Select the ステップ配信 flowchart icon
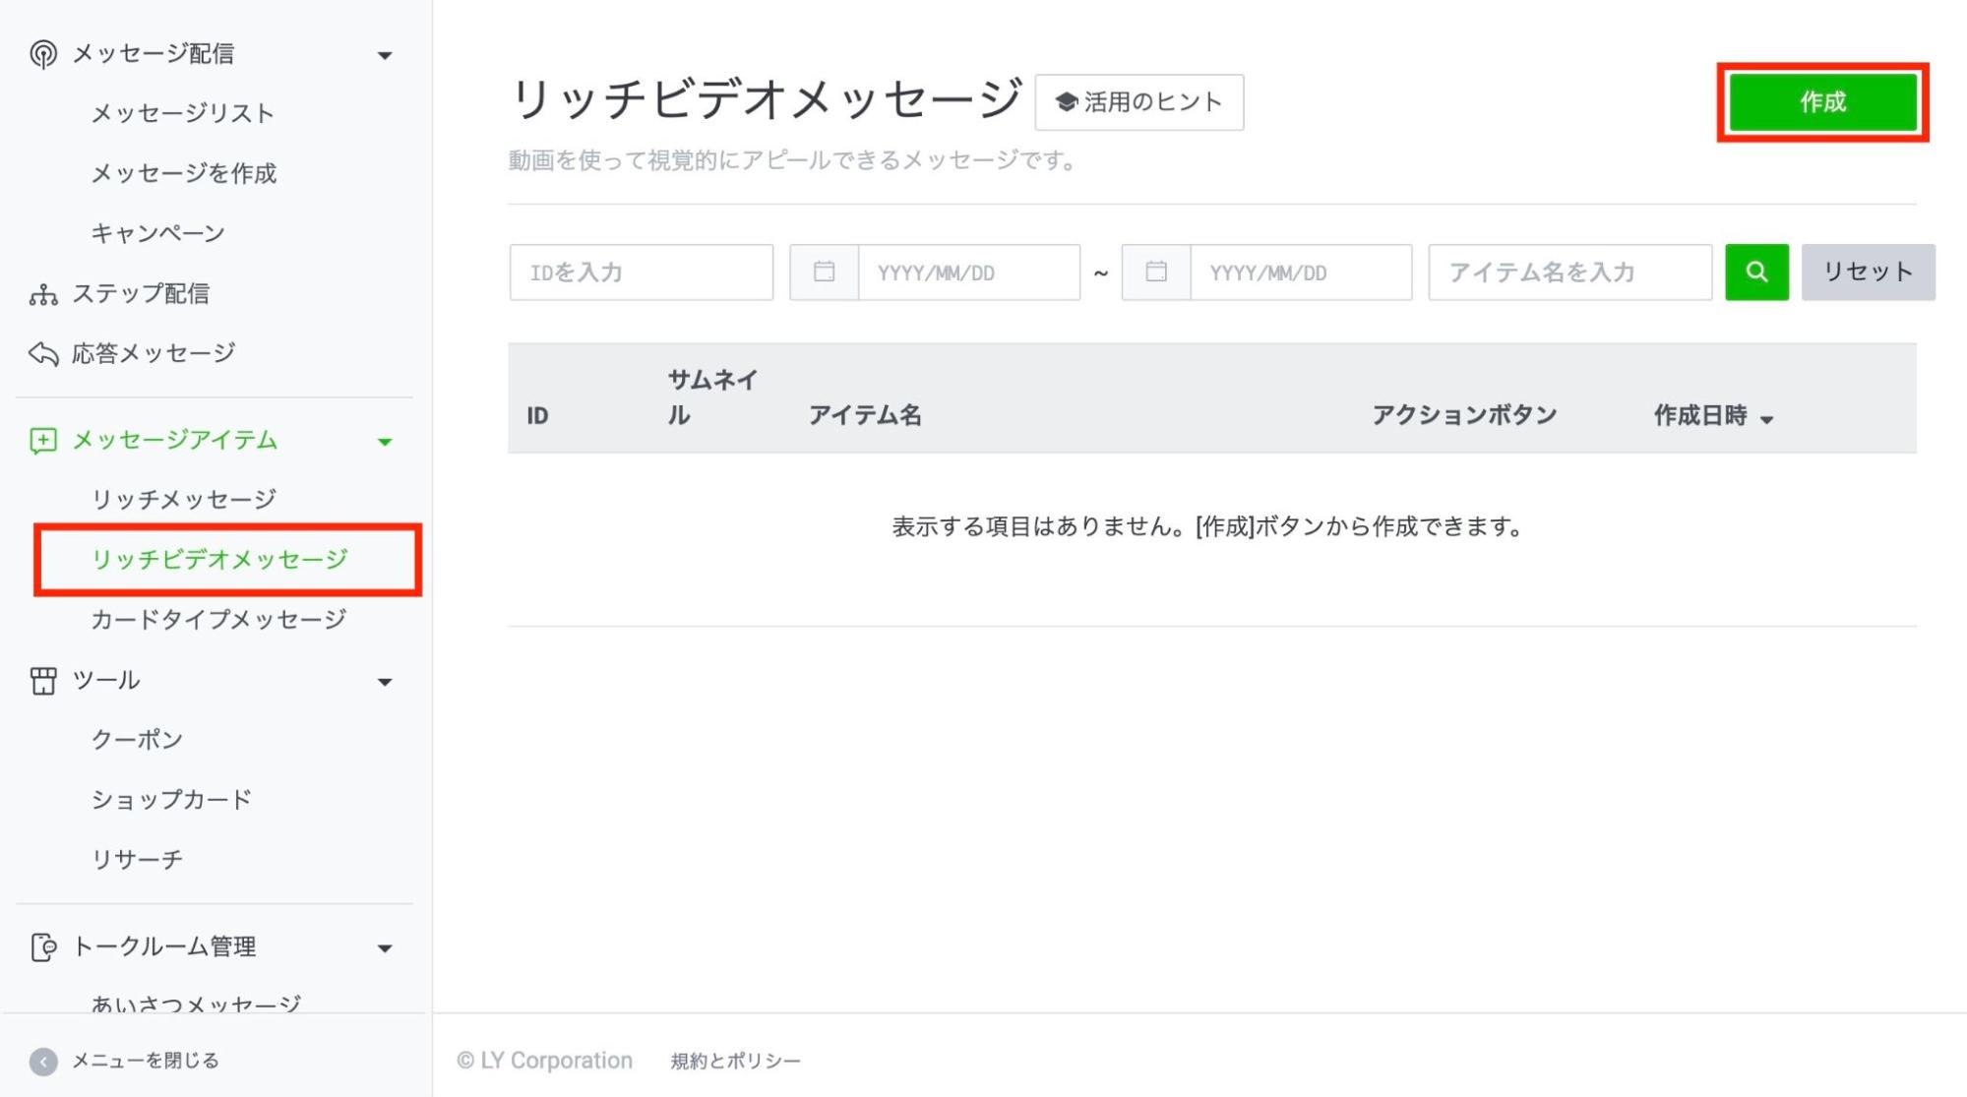The width and height of the screenshot is (1967, 1097). pyautogui.click(x=41, y=291)
